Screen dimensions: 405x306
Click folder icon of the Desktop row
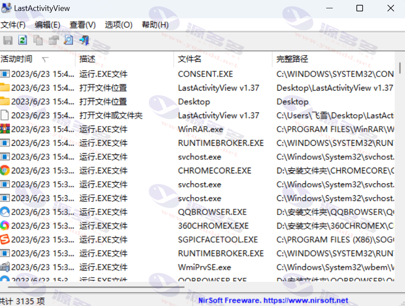5,102
